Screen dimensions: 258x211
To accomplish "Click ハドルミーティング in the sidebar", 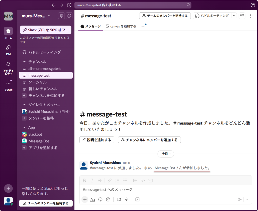I will coord(46,52).
